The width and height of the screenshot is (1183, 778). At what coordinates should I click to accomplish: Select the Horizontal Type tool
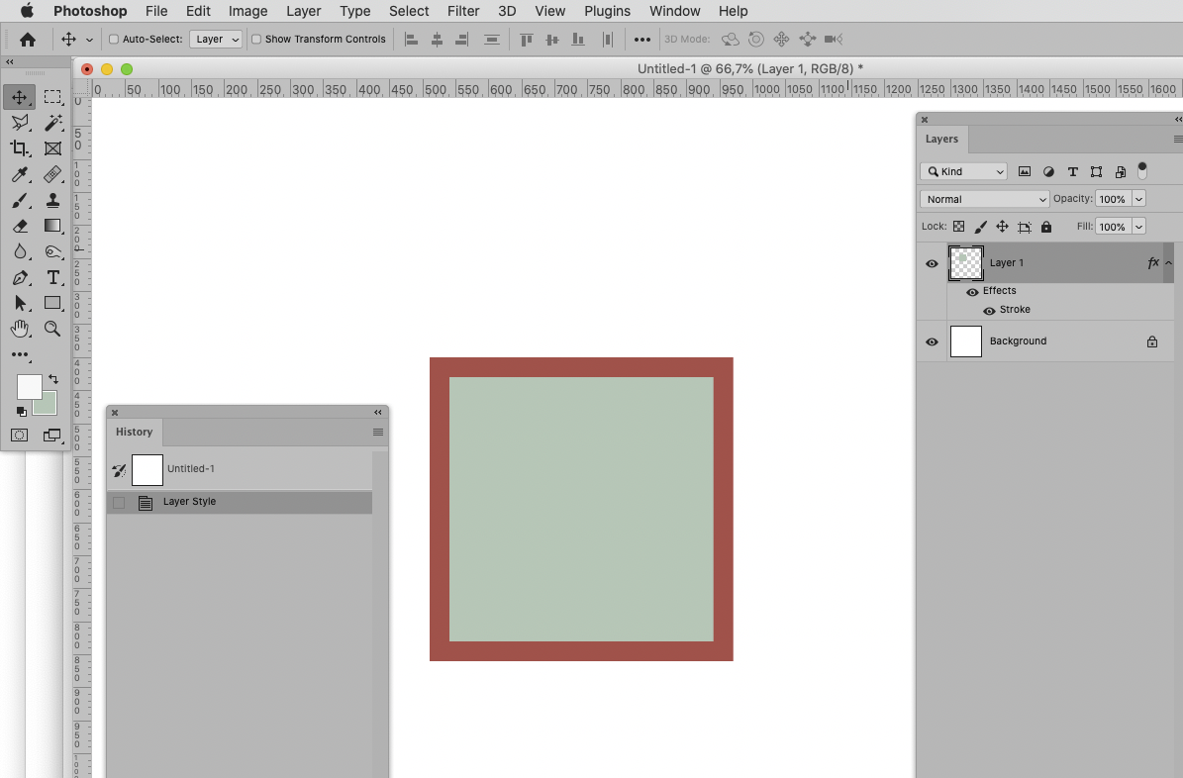(x=52, y=277)
